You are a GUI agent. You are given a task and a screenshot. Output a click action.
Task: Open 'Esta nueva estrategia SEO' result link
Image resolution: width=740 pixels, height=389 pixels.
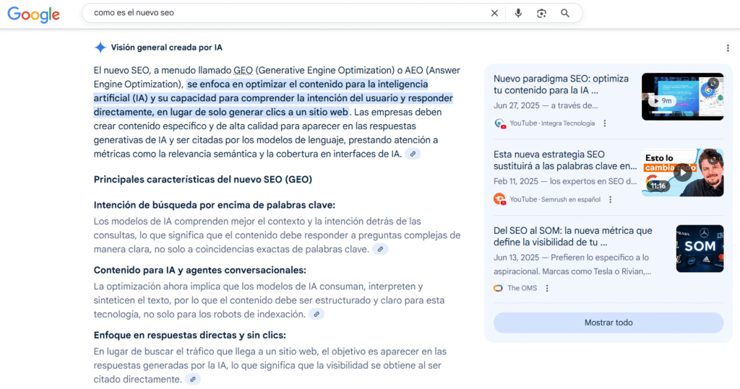(x=564, y=160)
